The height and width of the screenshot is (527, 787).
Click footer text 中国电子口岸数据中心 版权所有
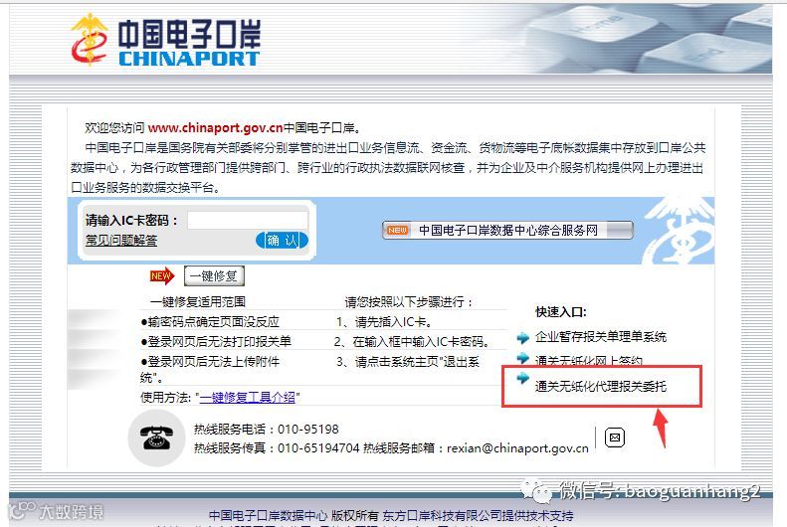coord(294,515)
